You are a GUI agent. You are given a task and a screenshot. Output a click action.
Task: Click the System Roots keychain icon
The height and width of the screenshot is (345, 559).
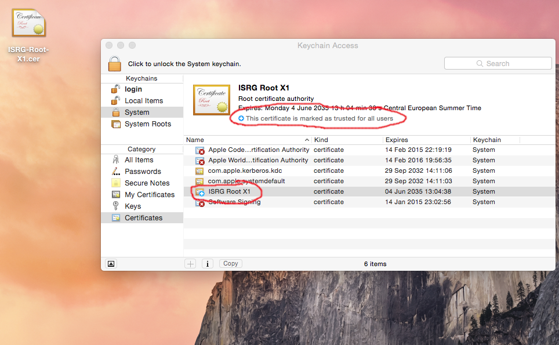click(x=116, y=124)
